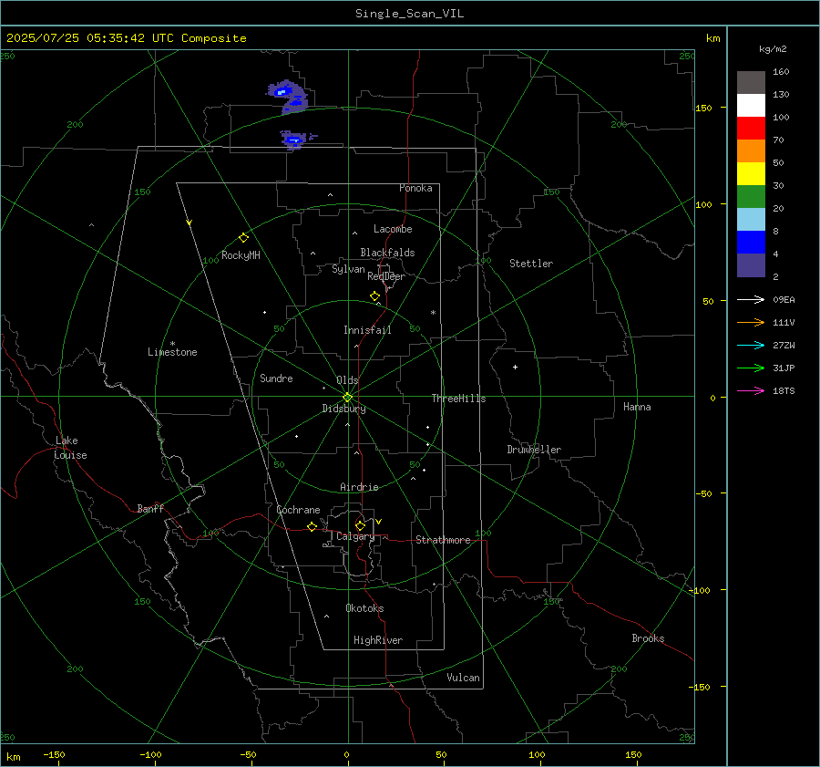Image resolution: width=820 pixels, height=767 pixels.
Task: Click the HighRiver city label
Action: pyautogui.click(x=378, y=640)
